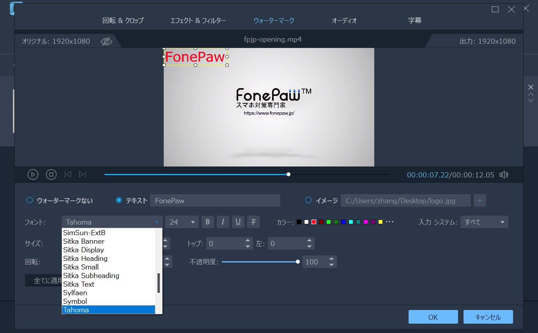Screen dimensions: 538x333
Task: Pick the yellow color swatch
Action: 380,222
